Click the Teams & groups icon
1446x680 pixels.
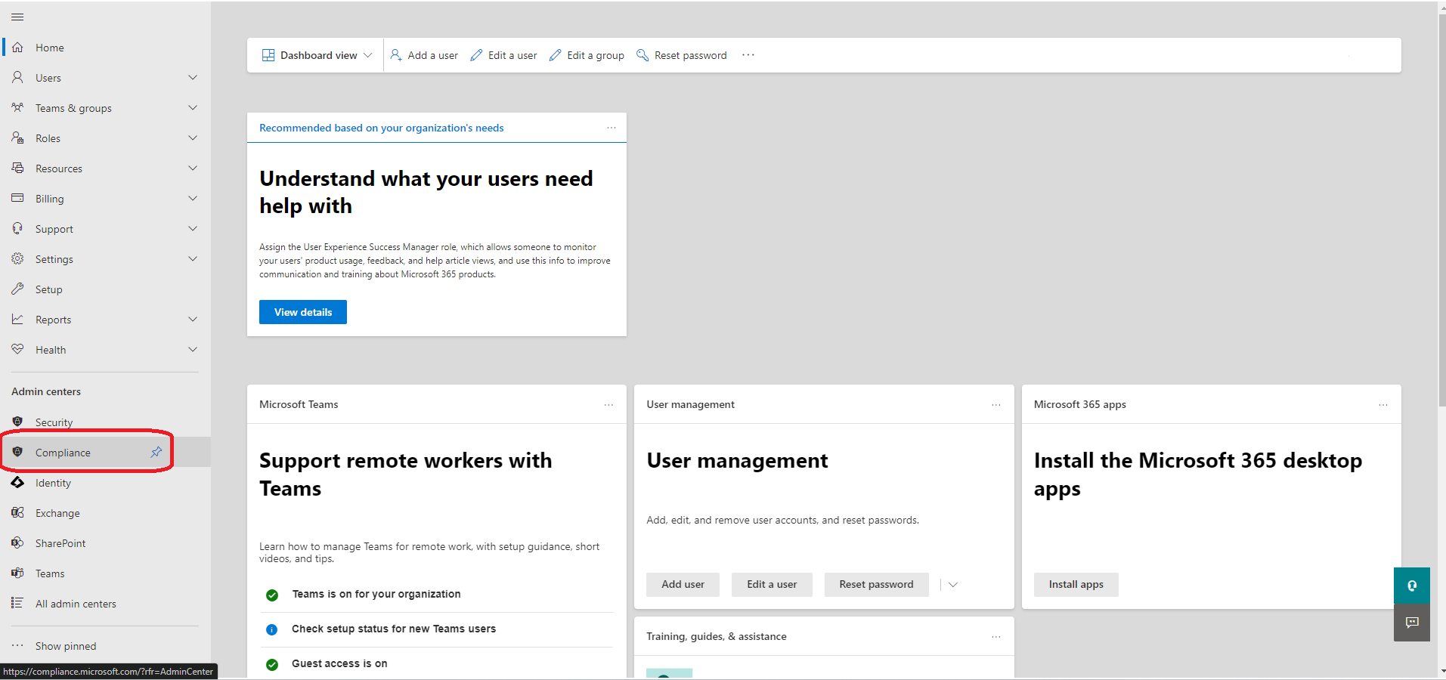[x=17, y=107]
